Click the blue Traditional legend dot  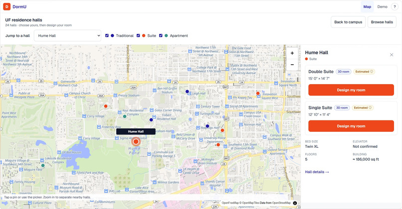112,35
